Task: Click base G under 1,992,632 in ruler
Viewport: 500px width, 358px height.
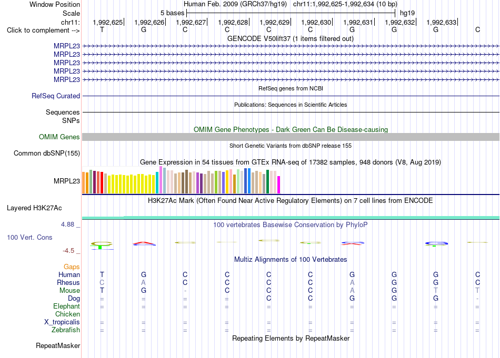Action: 394,29
